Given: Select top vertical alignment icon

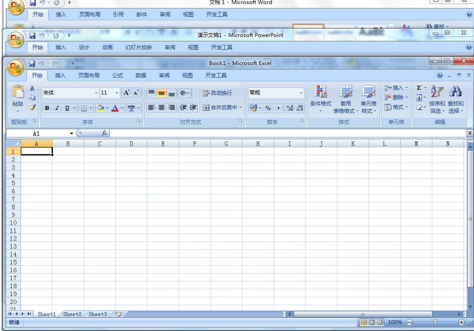Looking at the screenshot, I should pos(152,93).
